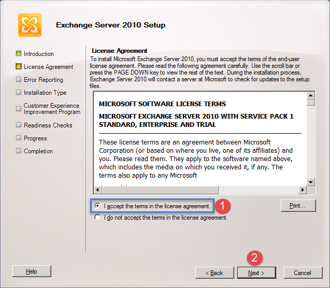Go back with the < Back button

pos(214,273)
